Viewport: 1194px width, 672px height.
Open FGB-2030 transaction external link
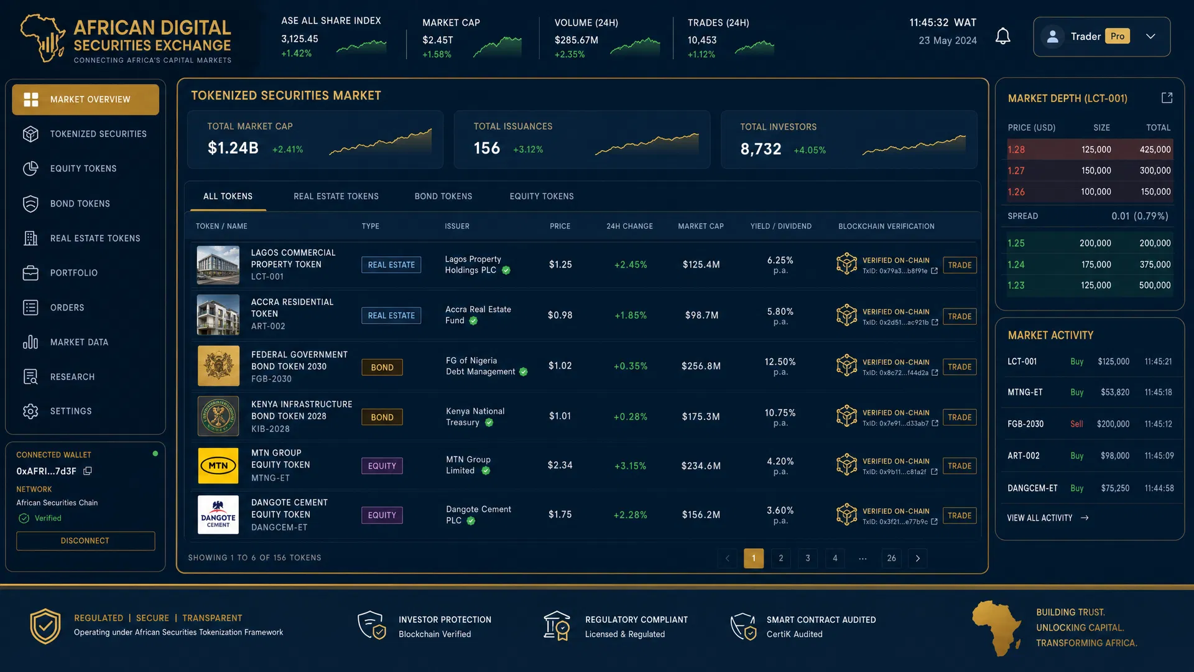pos(935,373)
